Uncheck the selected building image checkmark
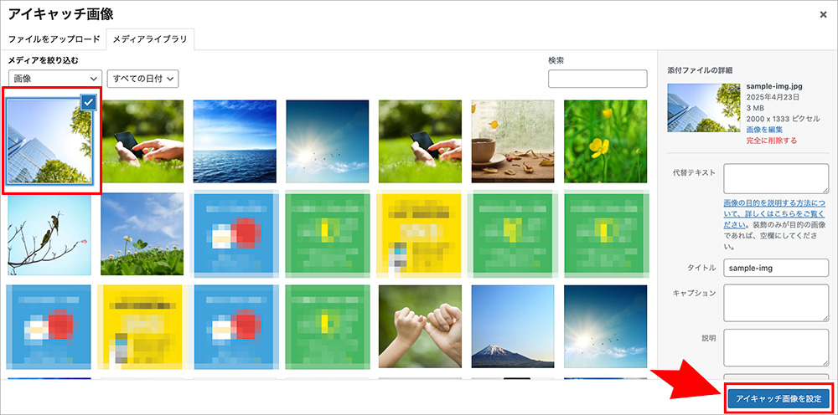 89,102
